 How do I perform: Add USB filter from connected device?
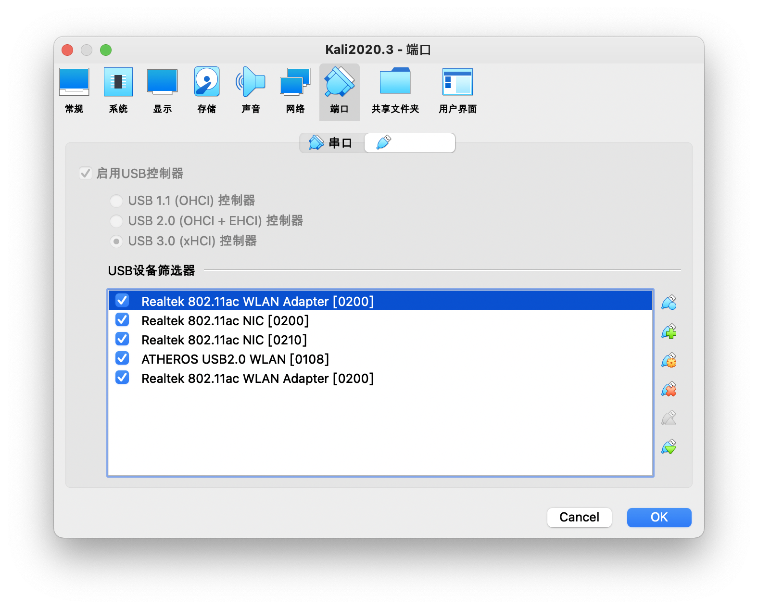669,331
